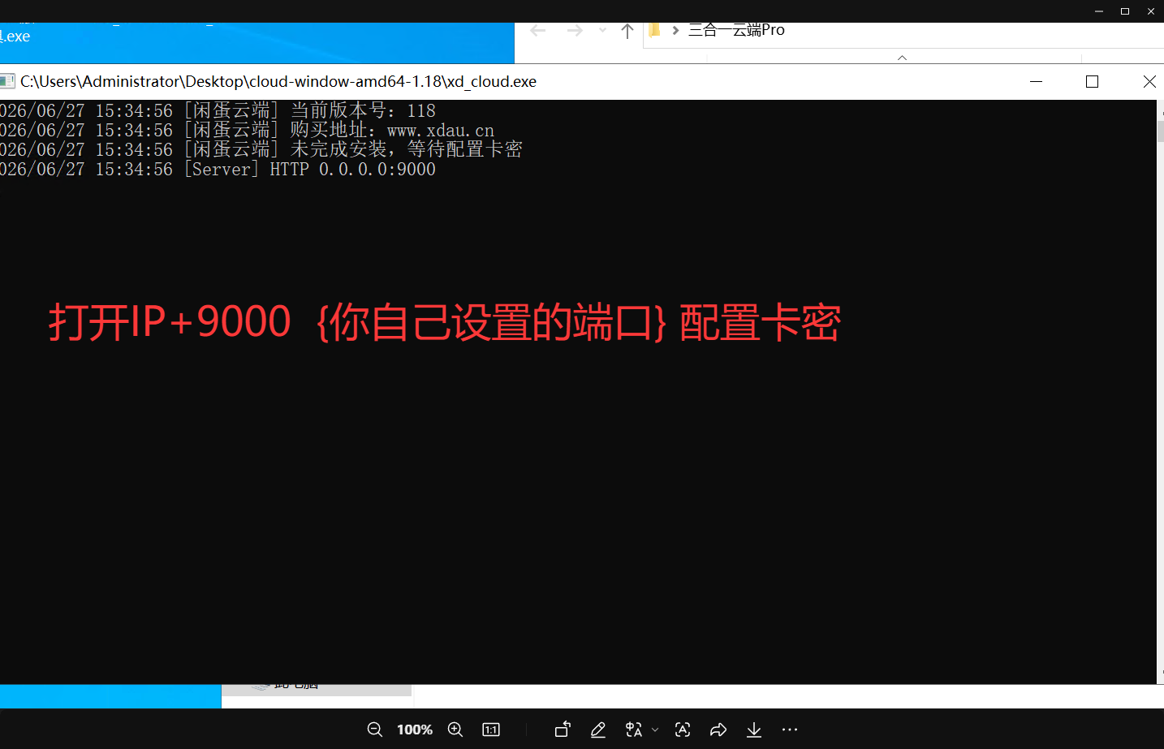
Task: Go up one folder level arrow
Action: [627, 31]
